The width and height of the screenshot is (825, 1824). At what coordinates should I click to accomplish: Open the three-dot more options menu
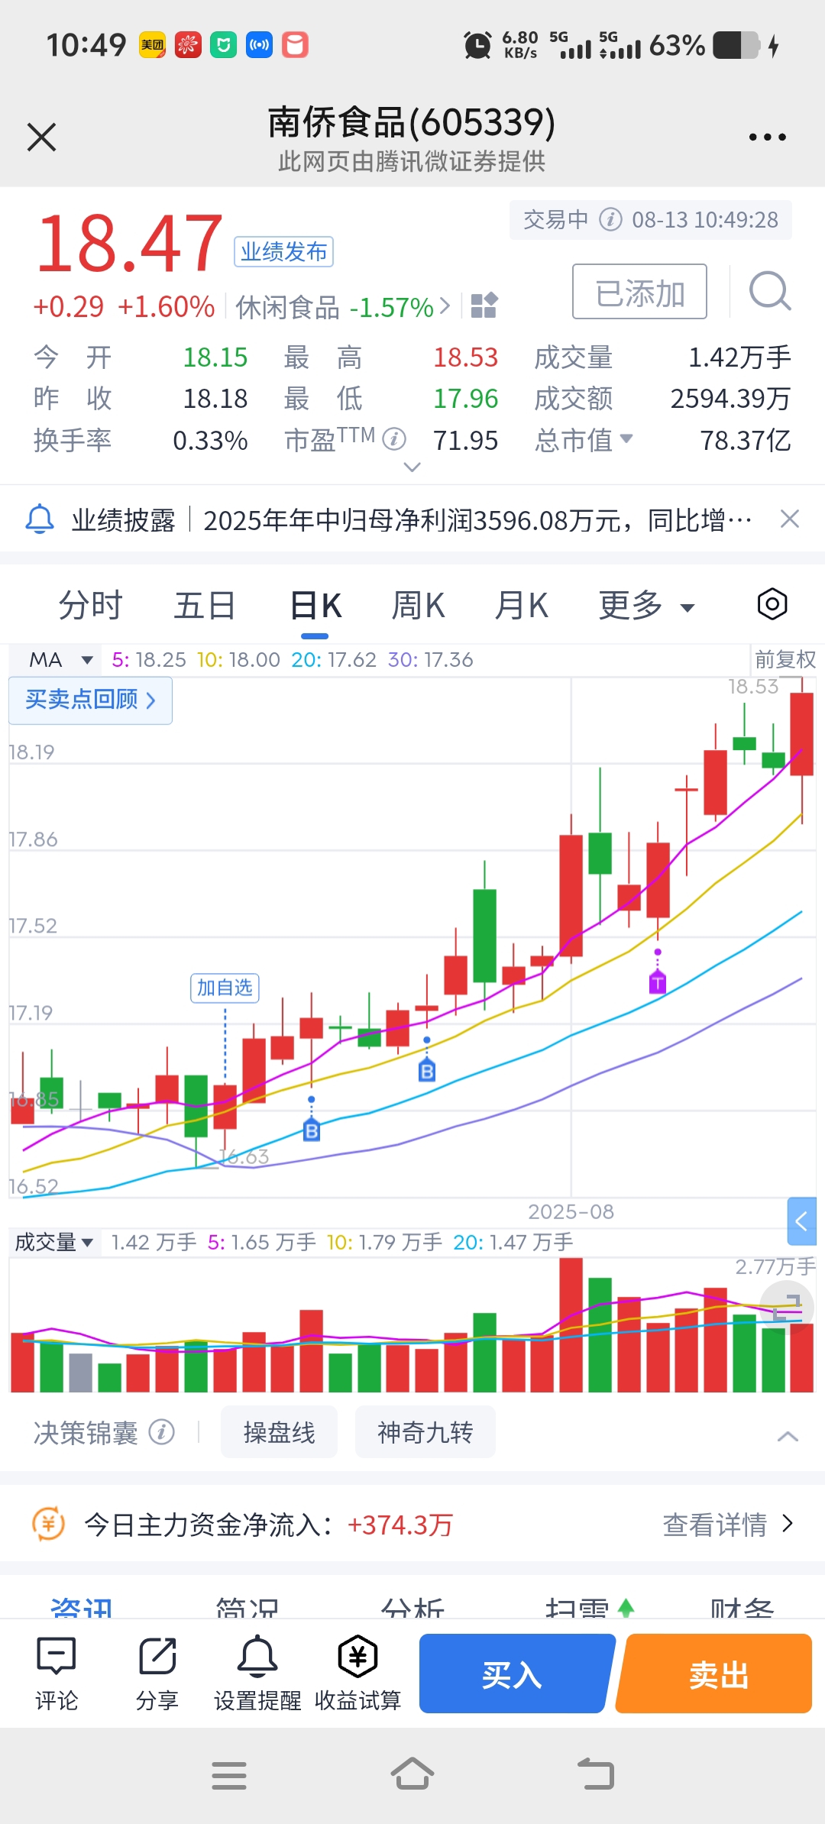[767, 137]
